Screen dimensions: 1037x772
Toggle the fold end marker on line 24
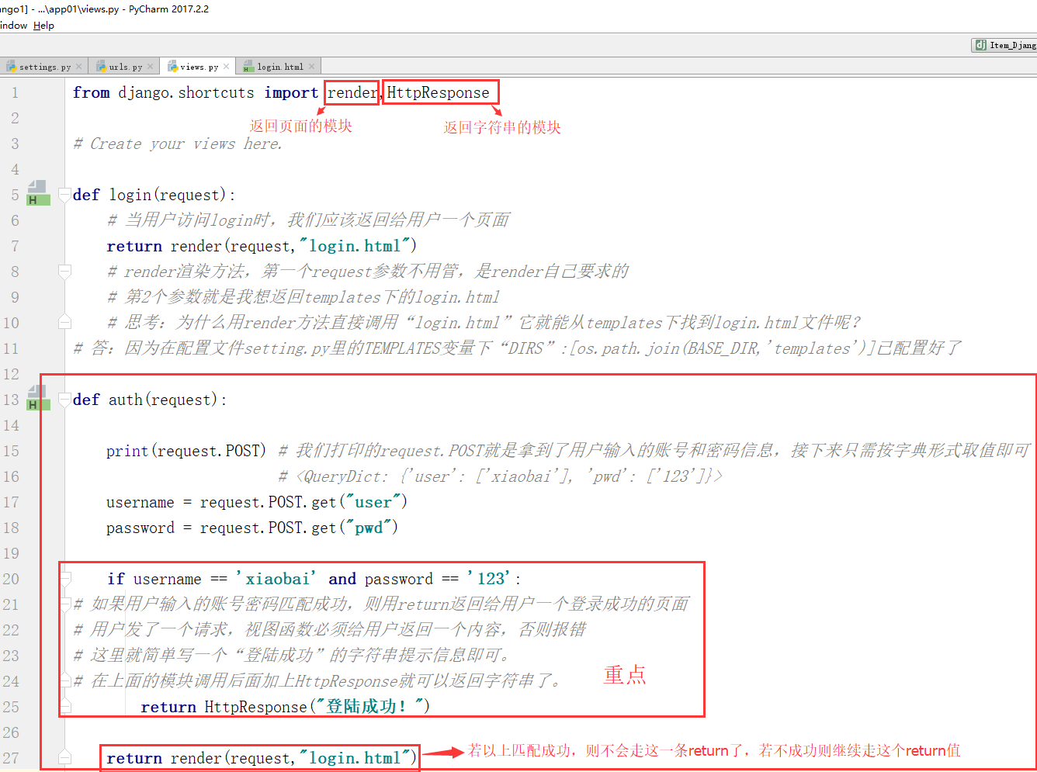tap(65, 681)
